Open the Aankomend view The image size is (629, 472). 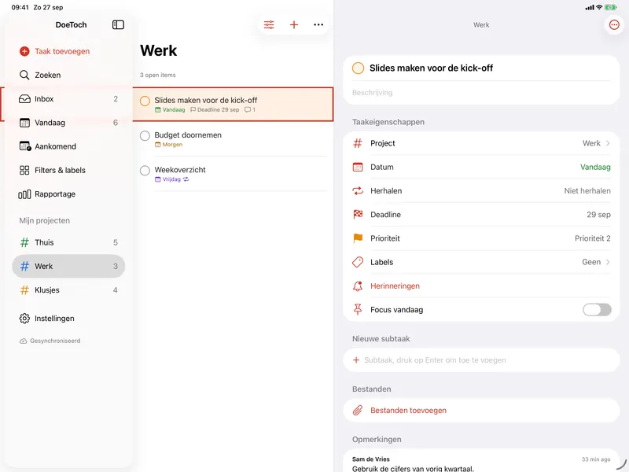[x=68, y=146]
